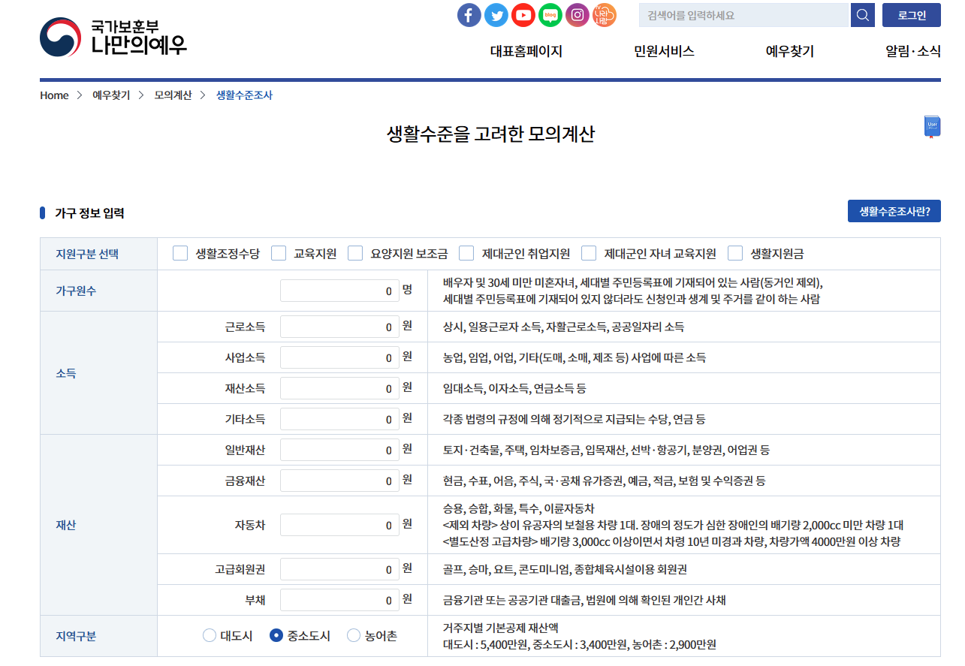965x666 pixels.
Task: Open the Facebook social media icon
Action: [469, 14]
